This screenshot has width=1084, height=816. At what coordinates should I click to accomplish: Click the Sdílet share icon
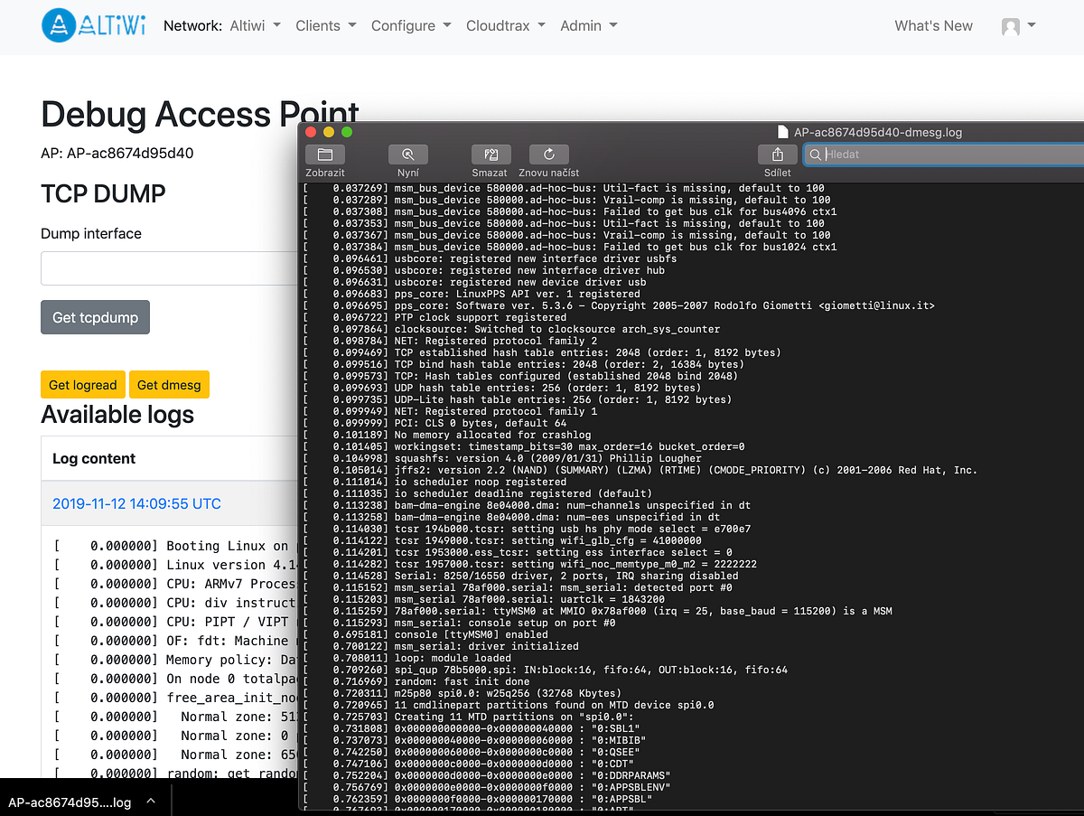tap(777, 154)
